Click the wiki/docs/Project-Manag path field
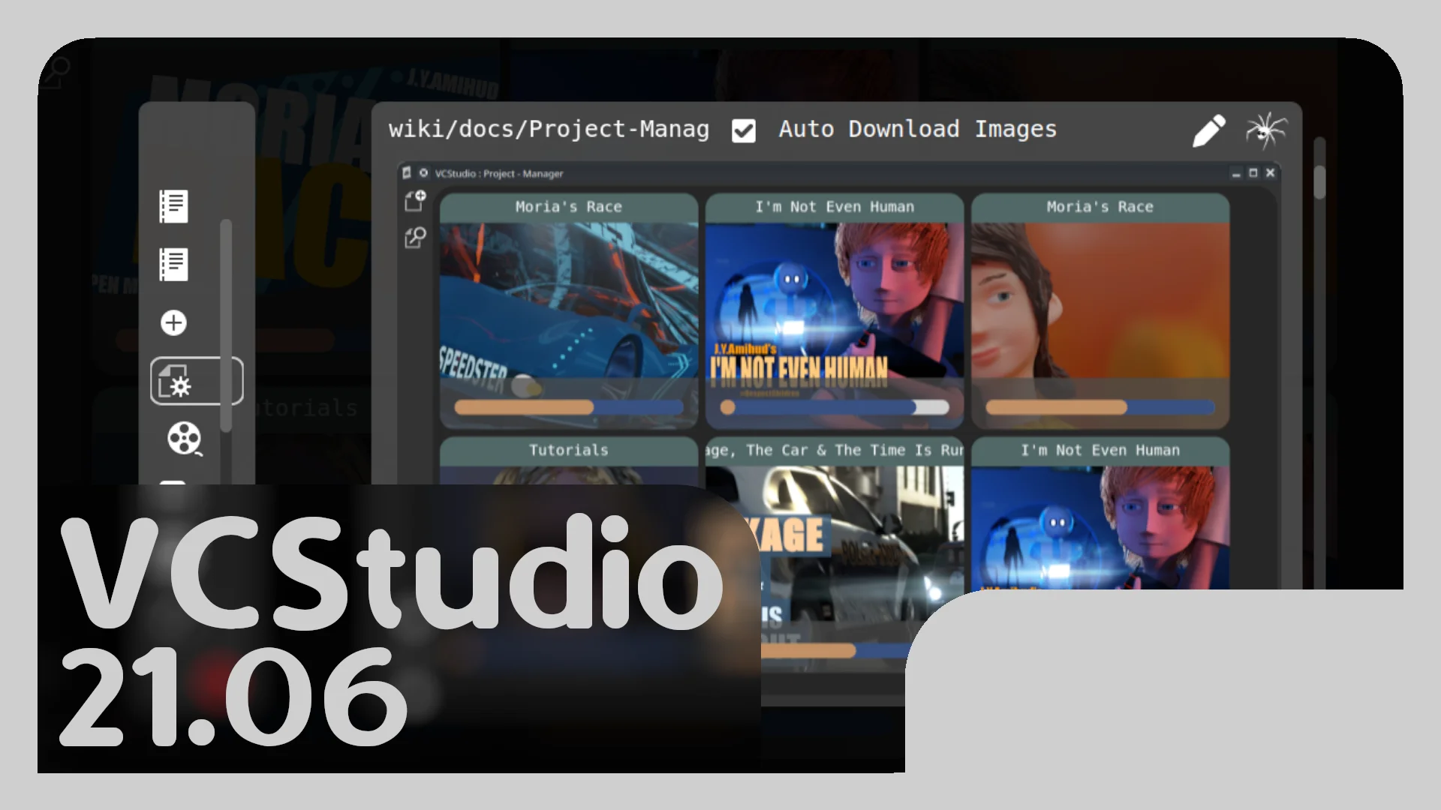This screenshot has width=1441, height=810. [549, 129]
